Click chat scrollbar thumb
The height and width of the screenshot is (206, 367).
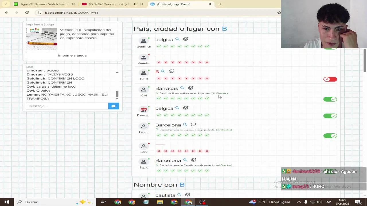[117, 94]
